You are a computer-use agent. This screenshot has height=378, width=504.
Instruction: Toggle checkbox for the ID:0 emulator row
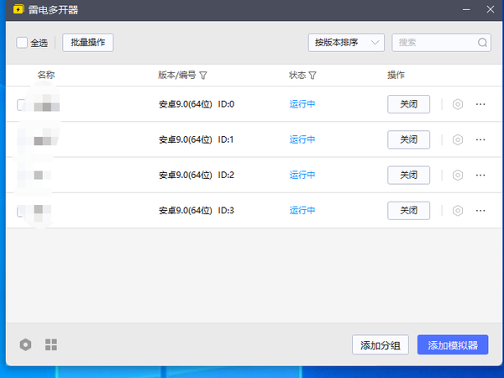tap(21, 104)
